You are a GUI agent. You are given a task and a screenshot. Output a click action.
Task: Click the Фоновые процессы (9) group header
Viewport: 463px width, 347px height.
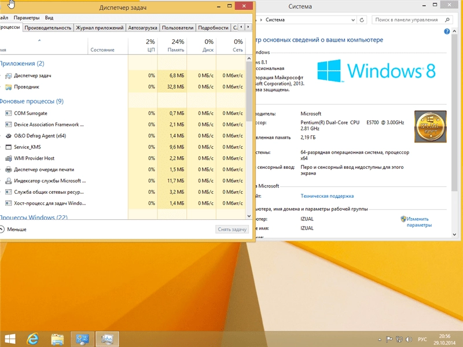(x=31, y=101)
